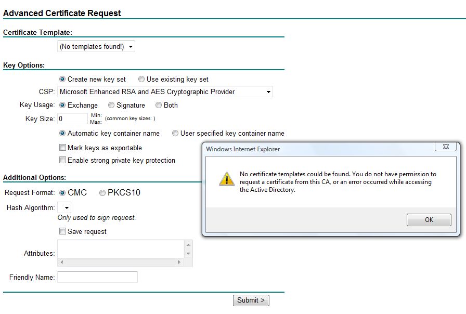The width and height of the screenshot is (466, 314).
Task: Expand the CSP provider dropdown
Action: 165,92
